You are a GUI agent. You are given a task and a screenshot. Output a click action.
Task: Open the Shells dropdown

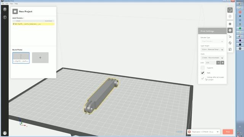click(x=212, y=57)
